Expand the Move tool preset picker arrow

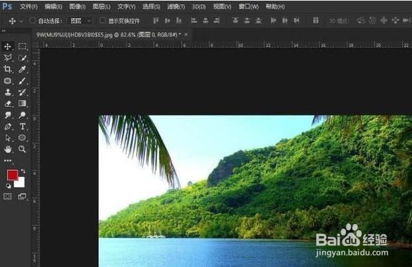tap(21, 20)
